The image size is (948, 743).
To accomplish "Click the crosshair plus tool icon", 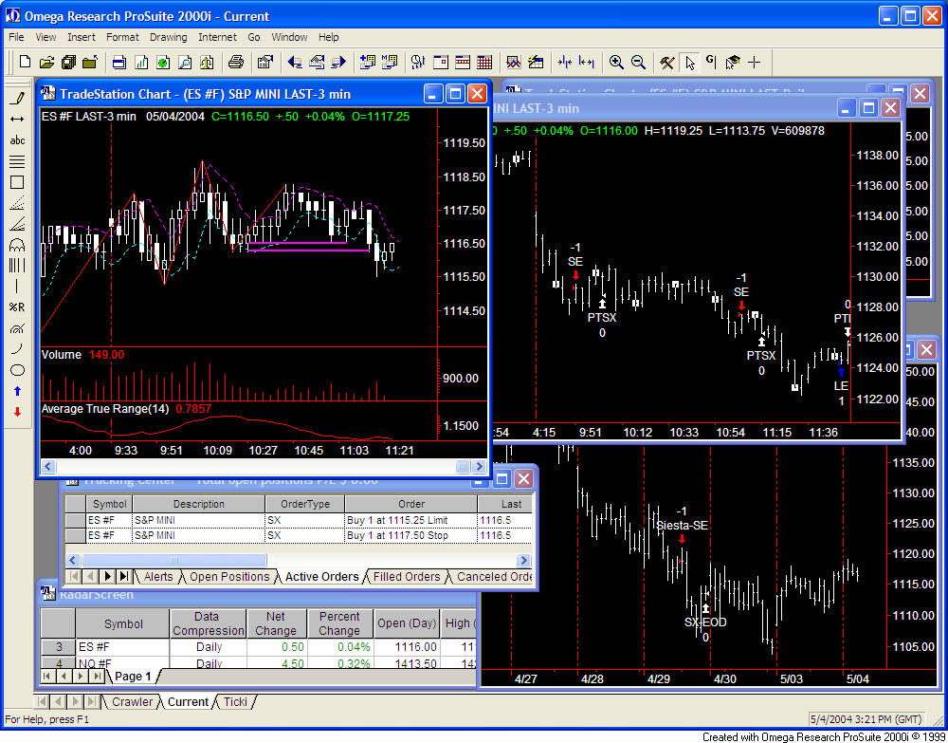I will [754, 62].
